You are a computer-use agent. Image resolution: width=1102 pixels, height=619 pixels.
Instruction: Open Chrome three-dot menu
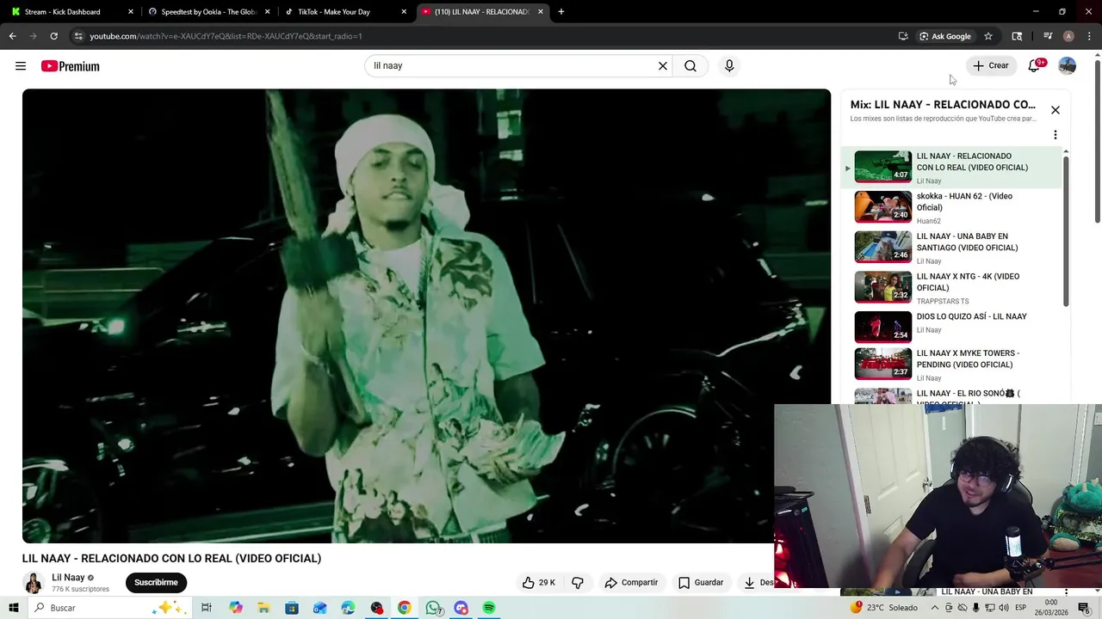[x=1089, y=36]
